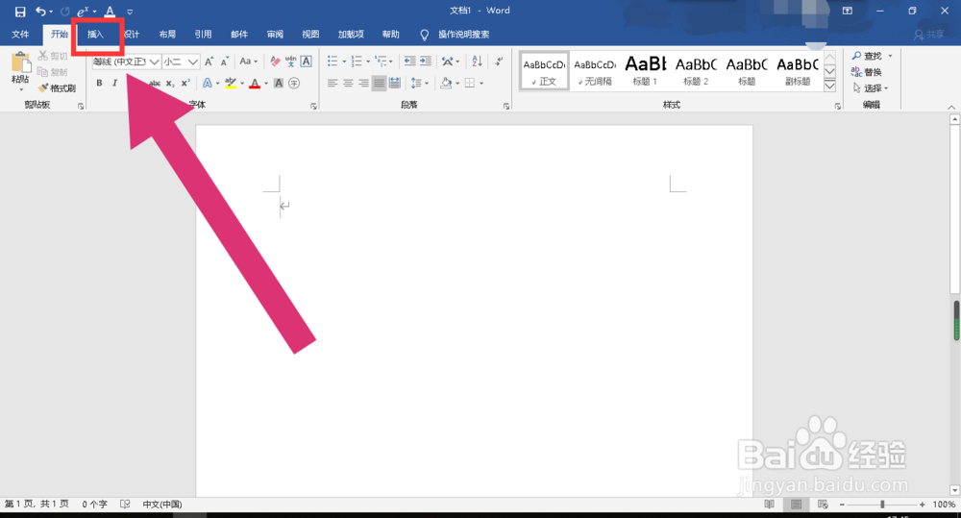The height and width of the screenshot is (518, 961).
Task: Expand the styles gallery with More arrow
Action: [830, 86]
